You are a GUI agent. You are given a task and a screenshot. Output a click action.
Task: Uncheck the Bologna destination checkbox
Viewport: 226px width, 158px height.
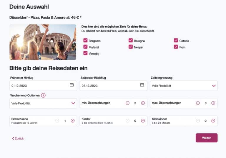tap(131, 40)
